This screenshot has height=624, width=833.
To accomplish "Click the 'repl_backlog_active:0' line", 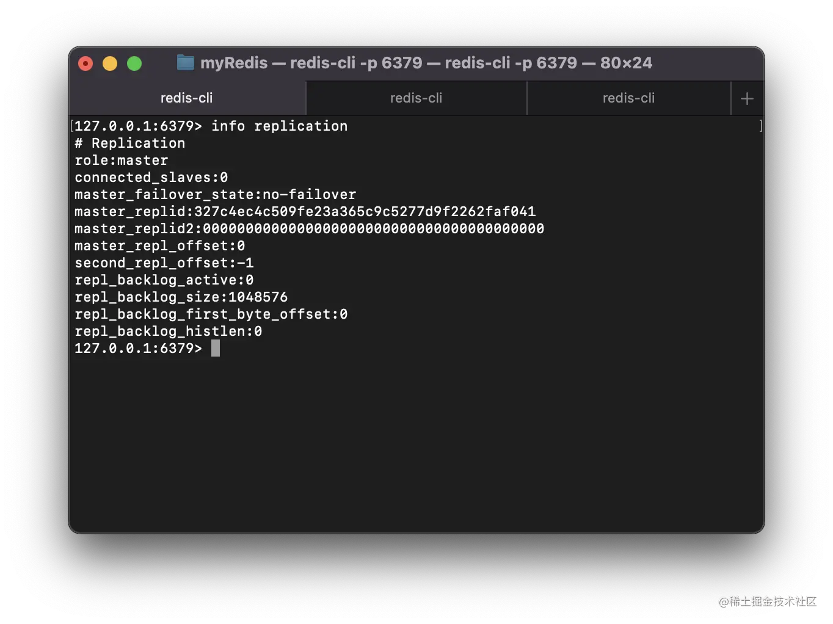I will 164,280.
